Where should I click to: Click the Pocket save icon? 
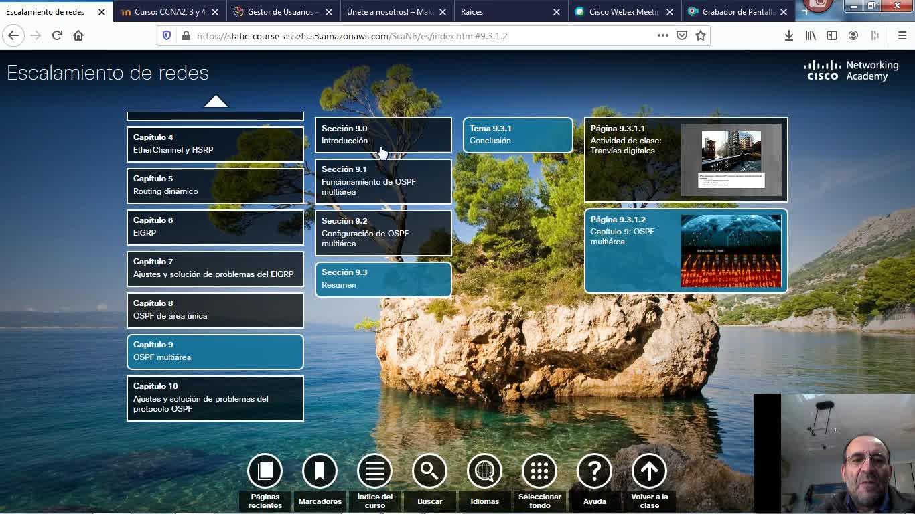[682, 36]
